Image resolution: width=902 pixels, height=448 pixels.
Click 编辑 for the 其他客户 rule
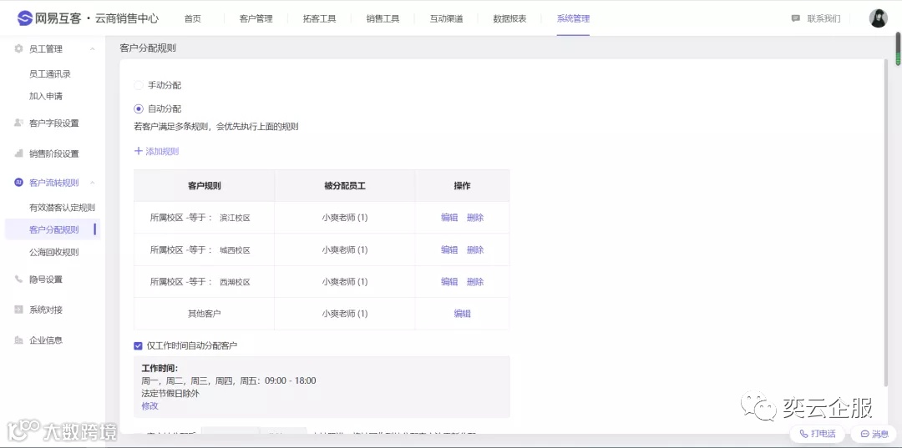(463, 314)
